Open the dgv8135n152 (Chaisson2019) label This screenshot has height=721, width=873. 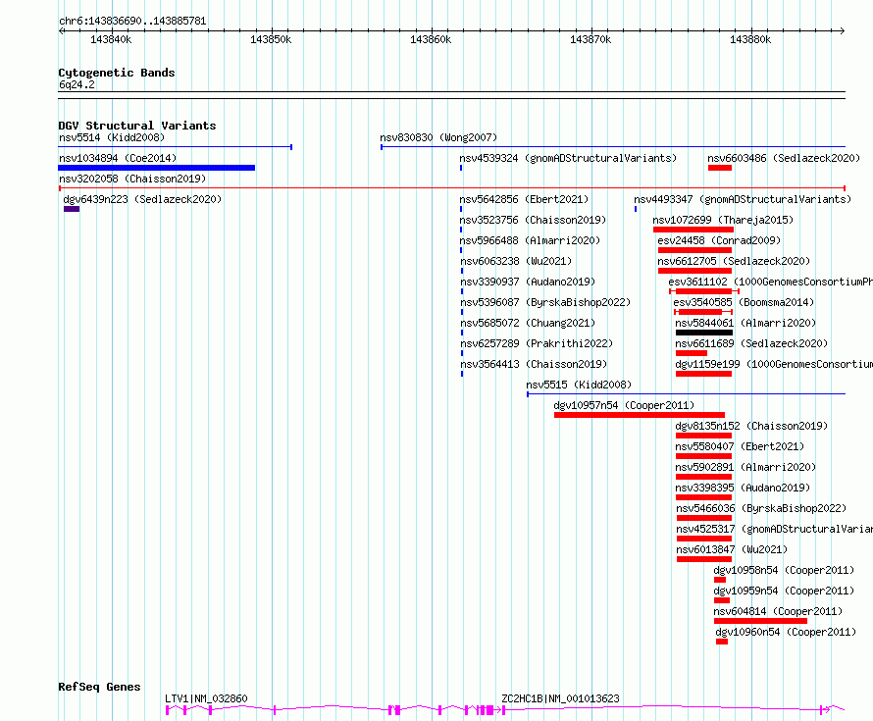pos(751,426)
